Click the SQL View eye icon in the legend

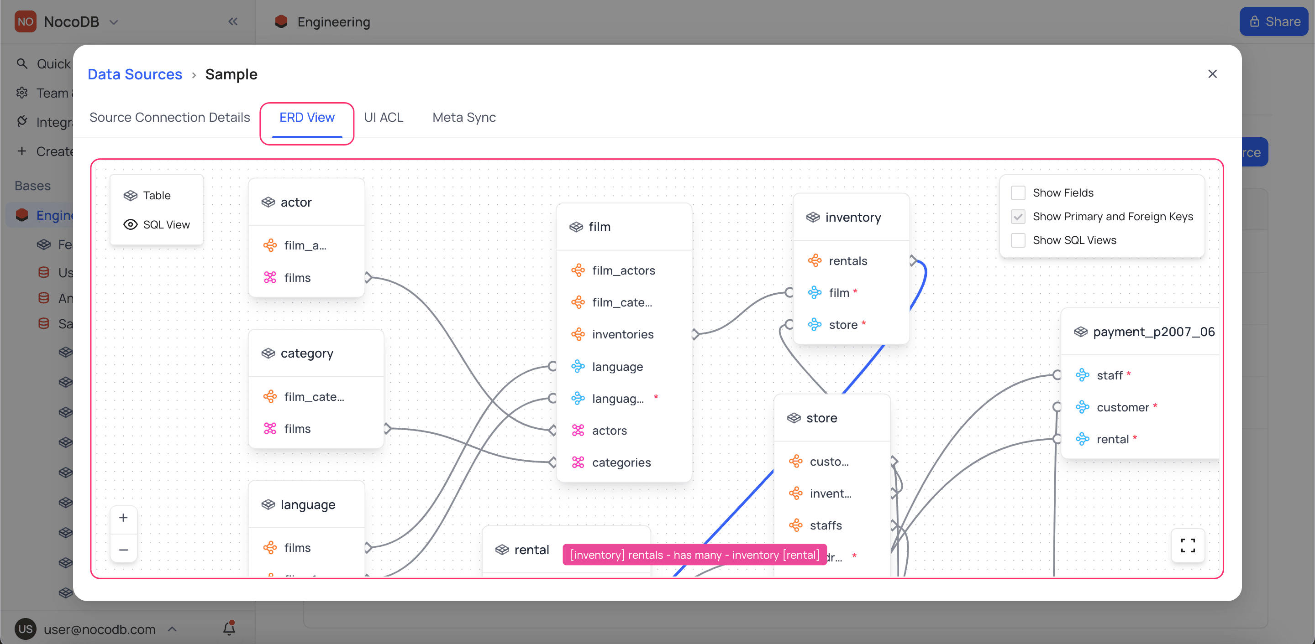coord(131,225)
